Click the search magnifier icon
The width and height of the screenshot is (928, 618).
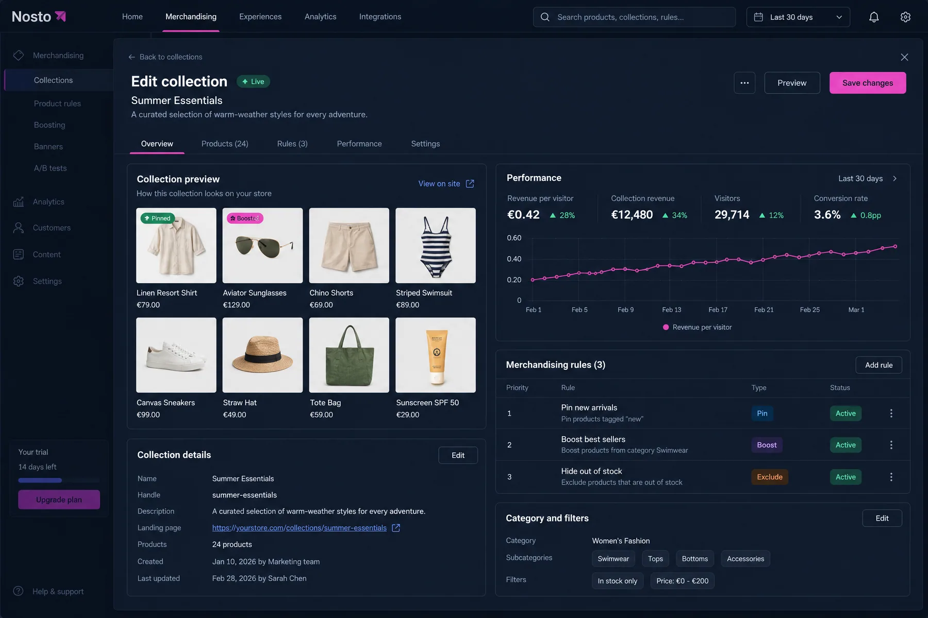pyautogui.click(x=545, y=17)
